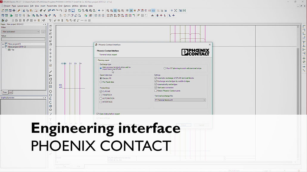Go to next page with blue right arrow

[103, 11]
